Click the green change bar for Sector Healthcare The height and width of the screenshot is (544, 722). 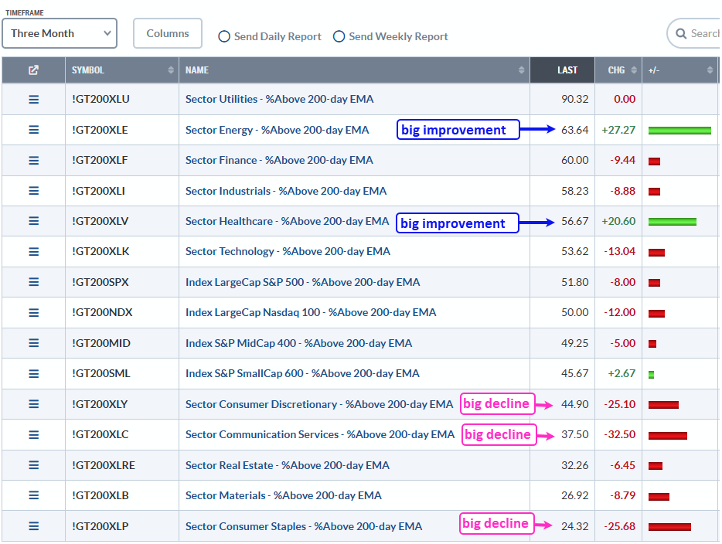click(x=672, y=222)
